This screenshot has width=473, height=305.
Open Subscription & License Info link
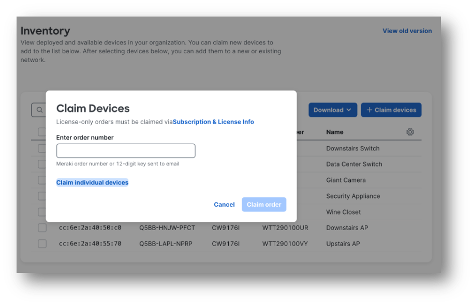tap(213, 122)
